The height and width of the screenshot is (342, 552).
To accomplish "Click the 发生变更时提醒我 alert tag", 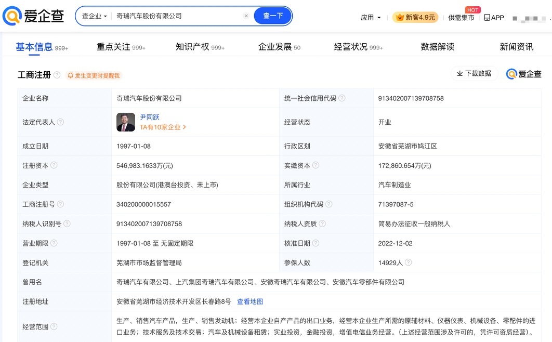I will 94,76.
